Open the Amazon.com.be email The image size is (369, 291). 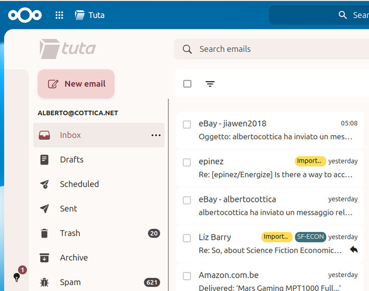point(270,277)
